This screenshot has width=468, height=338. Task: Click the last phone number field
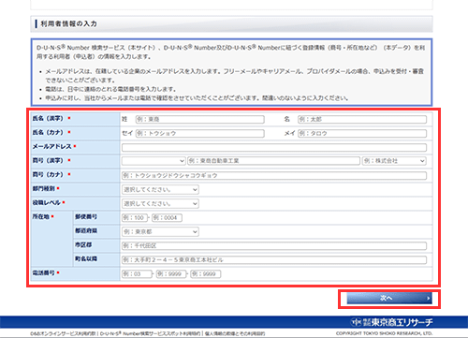tap(205, 273)
